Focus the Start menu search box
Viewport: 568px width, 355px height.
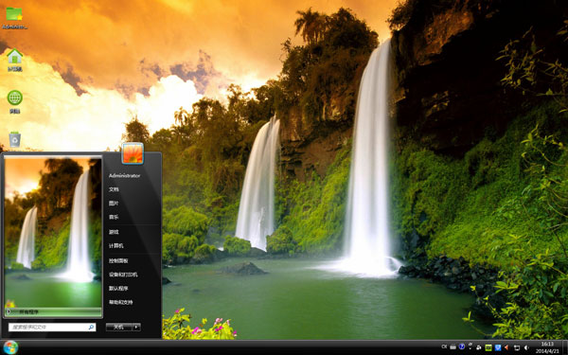(x=52, y=328)
